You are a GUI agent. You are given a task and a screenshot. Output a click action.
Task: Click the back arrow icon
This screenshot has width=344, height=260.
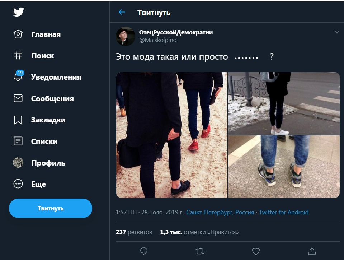122,12
